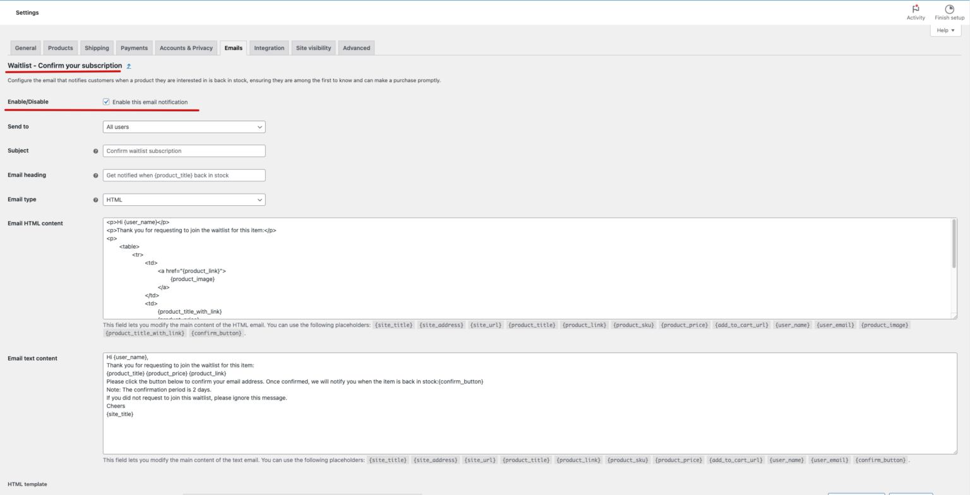Click the Subject input field

184,151
